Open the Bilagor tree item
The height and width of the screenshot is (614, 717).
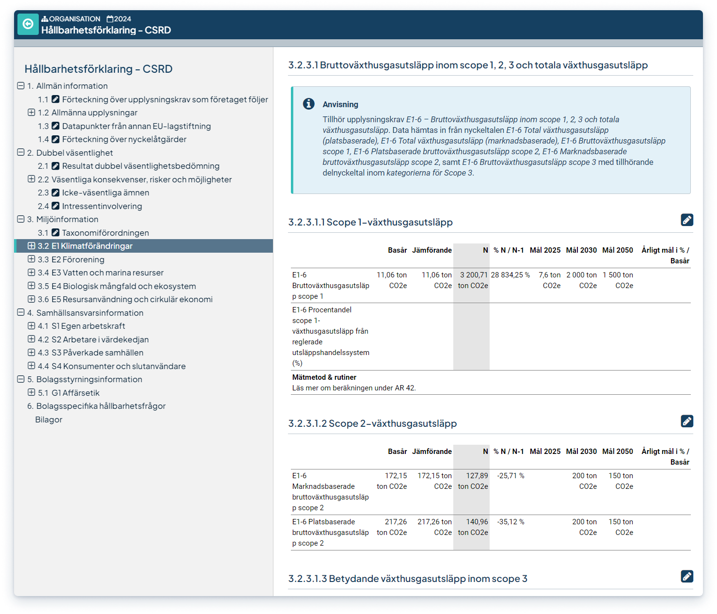point(48,420)
